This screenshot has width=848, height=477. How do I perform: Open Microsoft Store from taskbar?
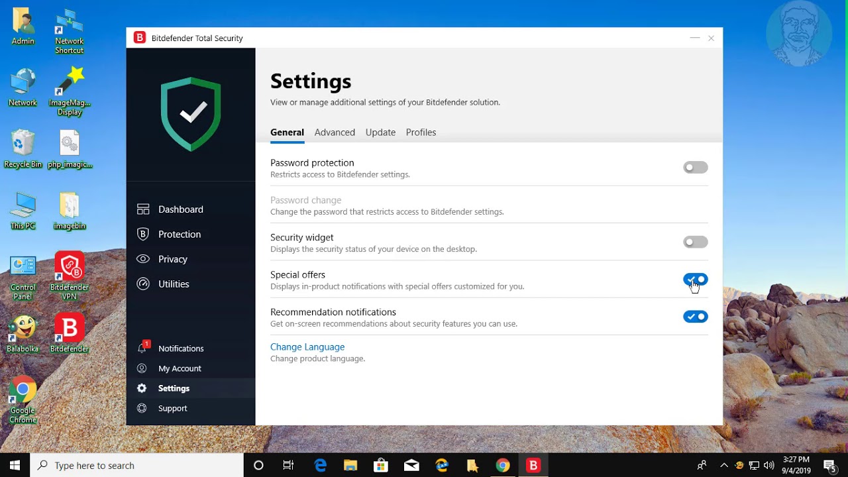click(x=381, y=465)
